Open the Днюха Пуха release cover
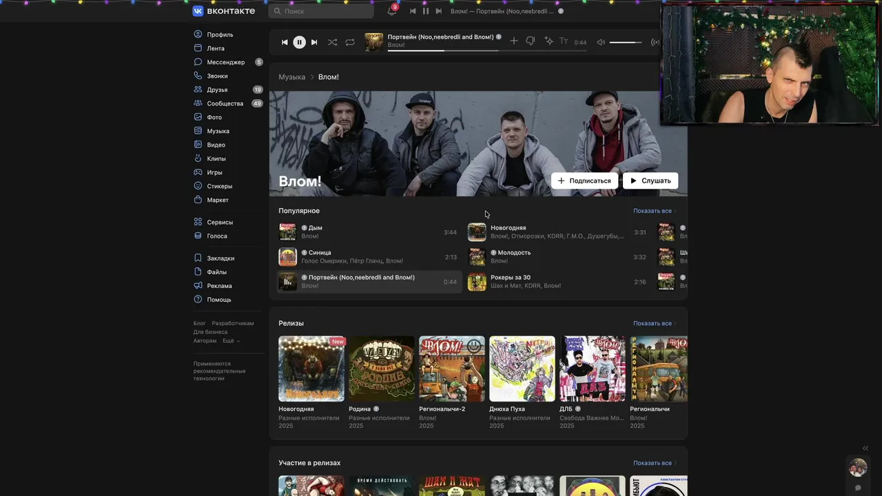 click(x=522, y=369)
